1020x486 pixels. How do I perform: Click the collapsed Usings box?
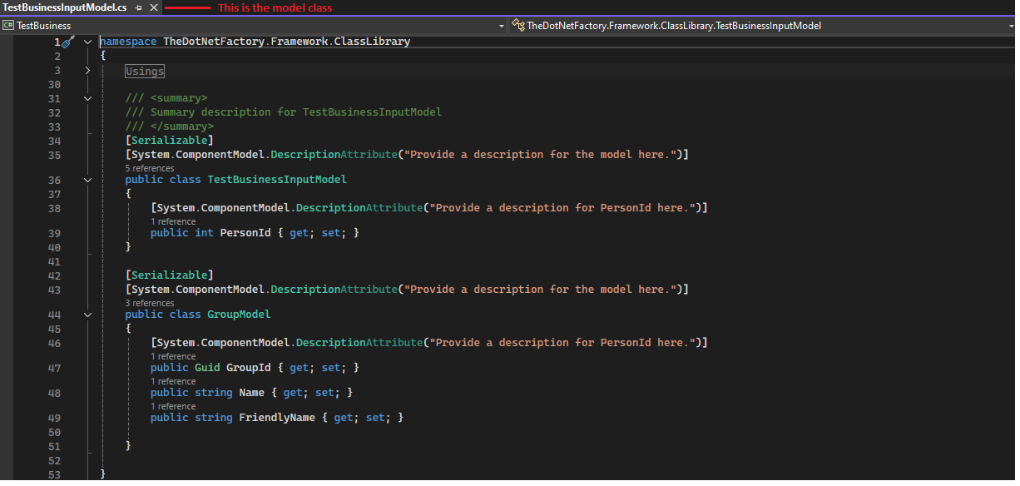(145, 72)
